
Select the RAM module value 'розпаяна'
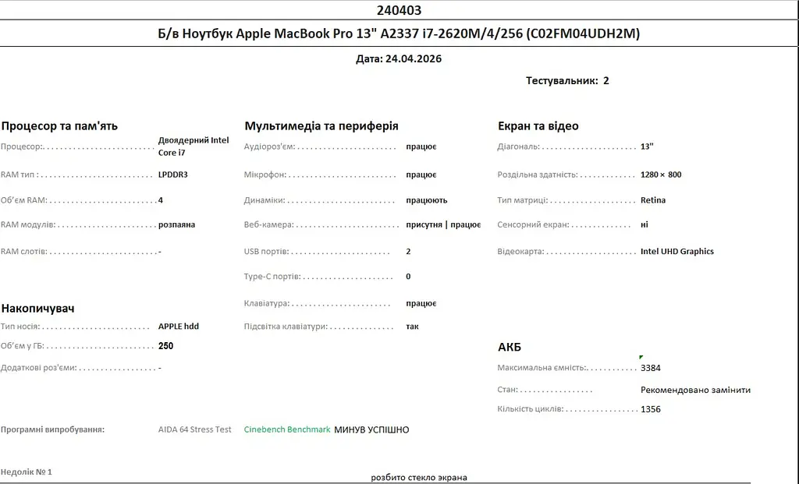(176, 224)
